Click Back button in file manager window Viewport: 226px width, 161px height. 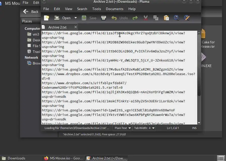coord(31,12)
